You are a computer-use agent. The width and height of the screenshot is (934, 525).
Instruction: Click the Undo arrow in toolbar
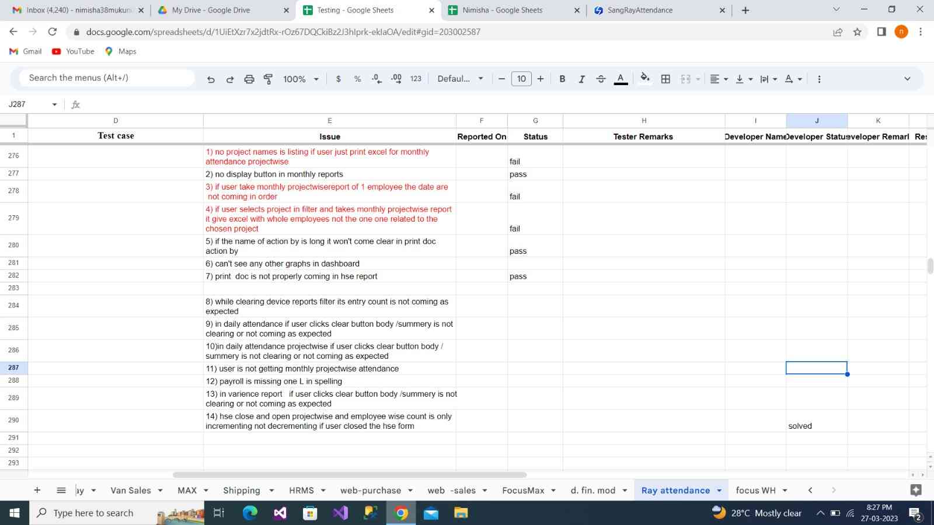(x=211, y=79)
